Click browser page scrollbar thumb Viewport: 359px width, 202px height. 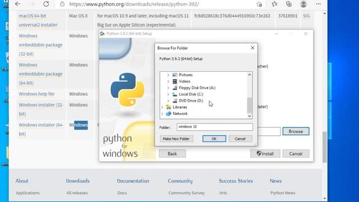(x=324, y=147)
